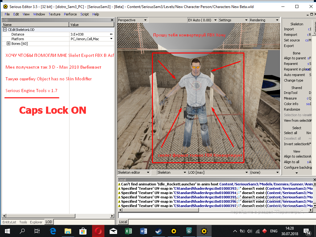Click the LOD panel horizontal scrollbar thumb
316x237 pixels.
(x=40, y=216)
